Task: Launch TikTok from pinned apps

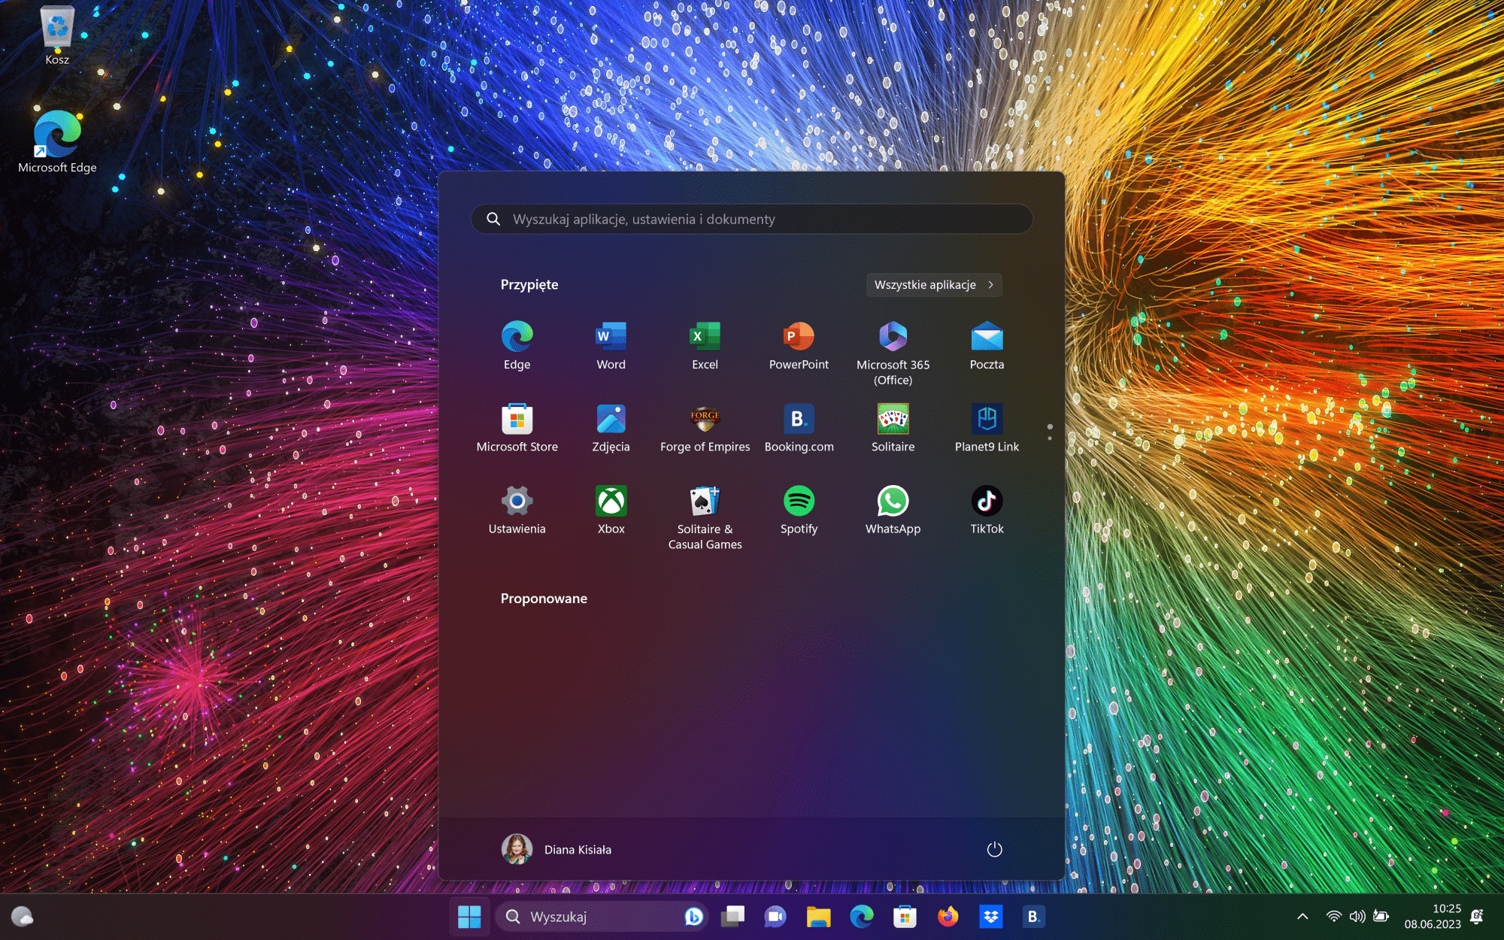Action: [x=987, y=511]
